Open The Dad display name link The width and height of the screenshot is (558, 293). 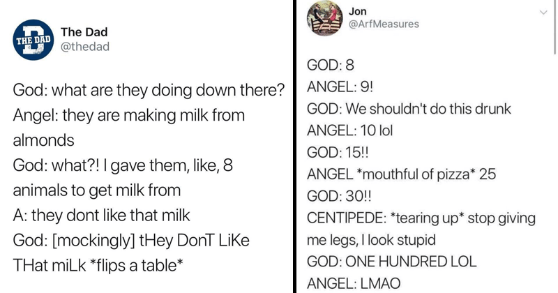pyautogui.click(x=84, y=31)
